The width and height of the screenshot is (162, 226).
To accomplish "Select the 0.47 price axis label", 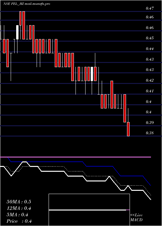I will pos(150,8).
